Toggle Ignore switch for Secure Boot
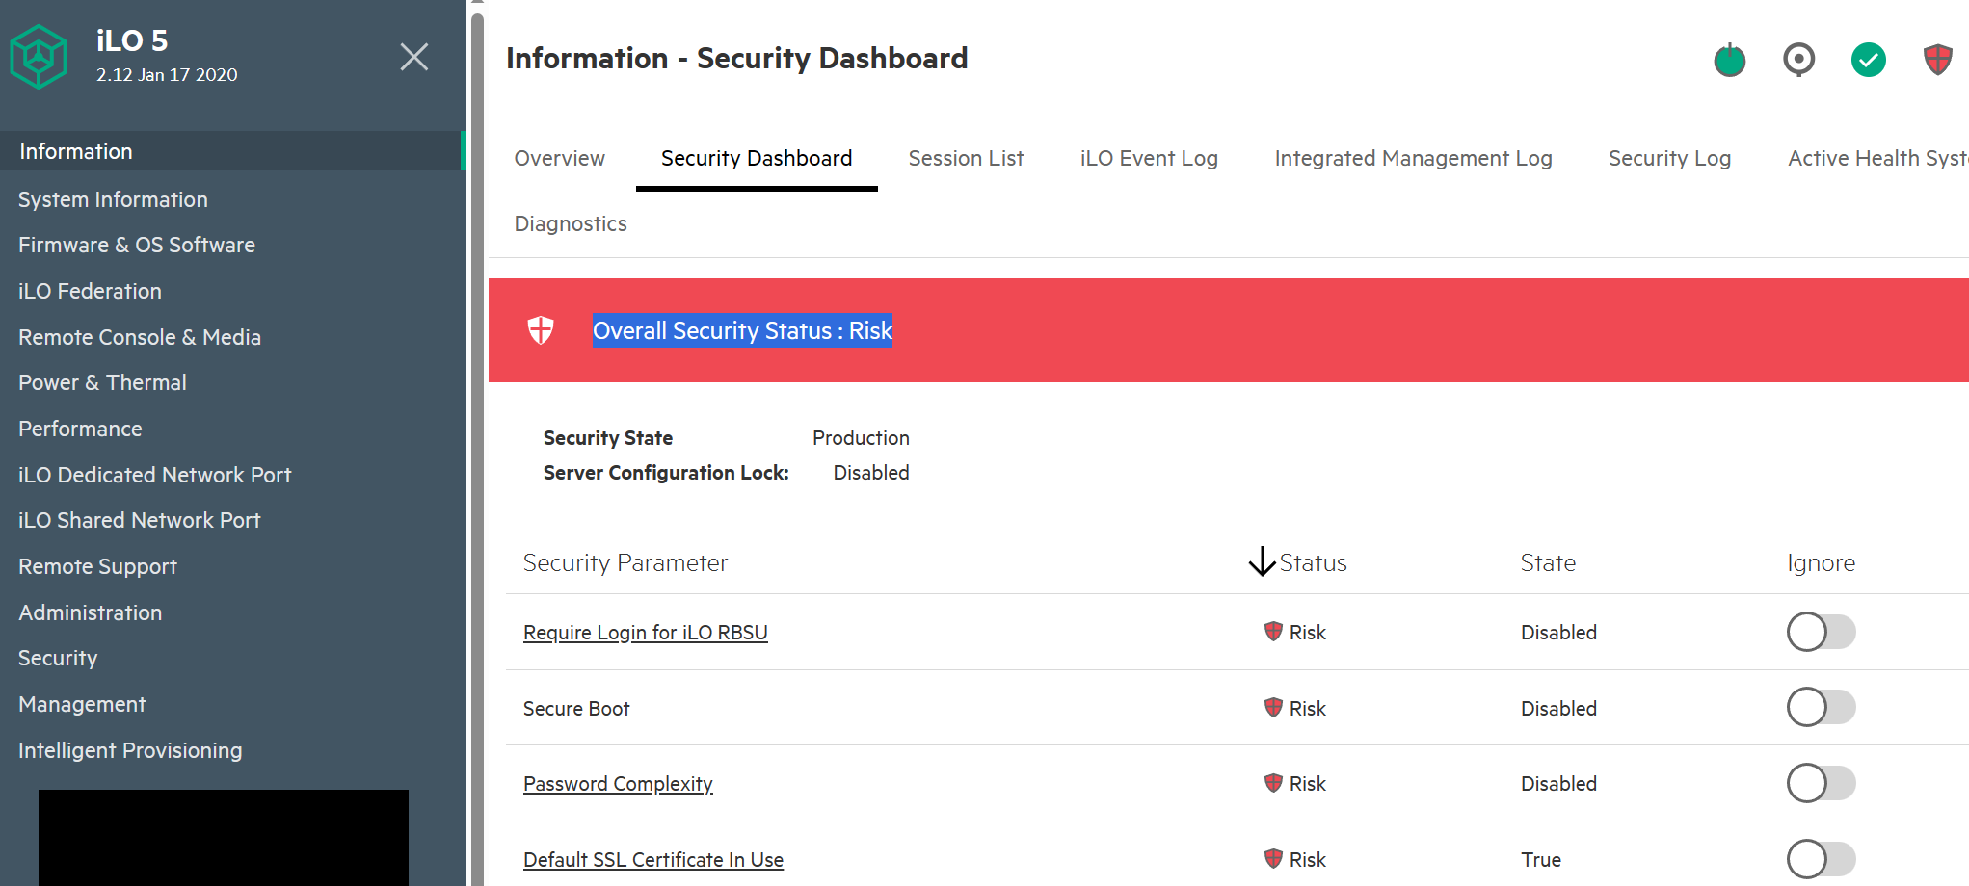The width and height of the screenshot is (1969, 886). (x=1821, y=707)
